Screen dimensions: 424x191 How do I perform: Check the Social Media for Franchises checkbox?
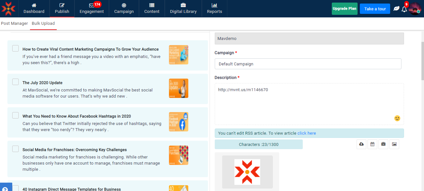tap(15, 149)
